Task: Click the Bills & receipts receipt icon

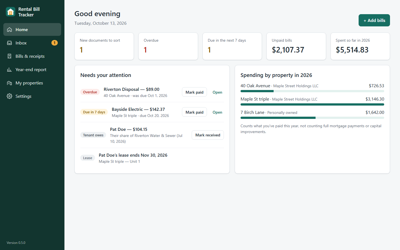Action: point(9,56)
